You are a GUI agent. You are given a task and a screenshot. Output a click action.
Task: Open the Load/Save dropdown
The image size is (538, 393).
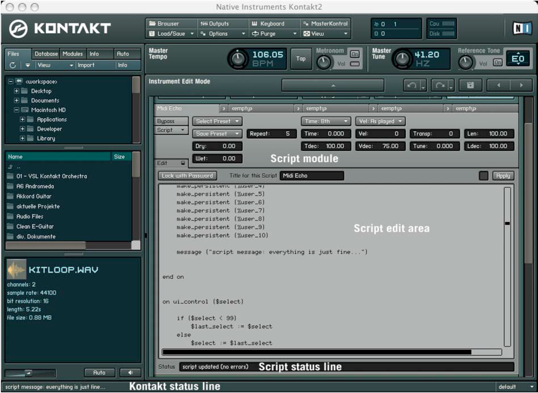[x=171, y=34]
